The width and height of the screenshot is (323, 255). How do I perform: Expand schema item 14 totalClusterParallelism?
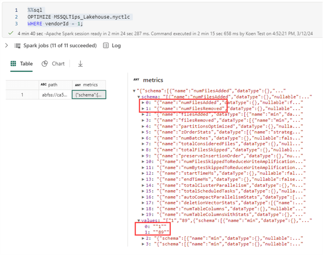(143, 185)
